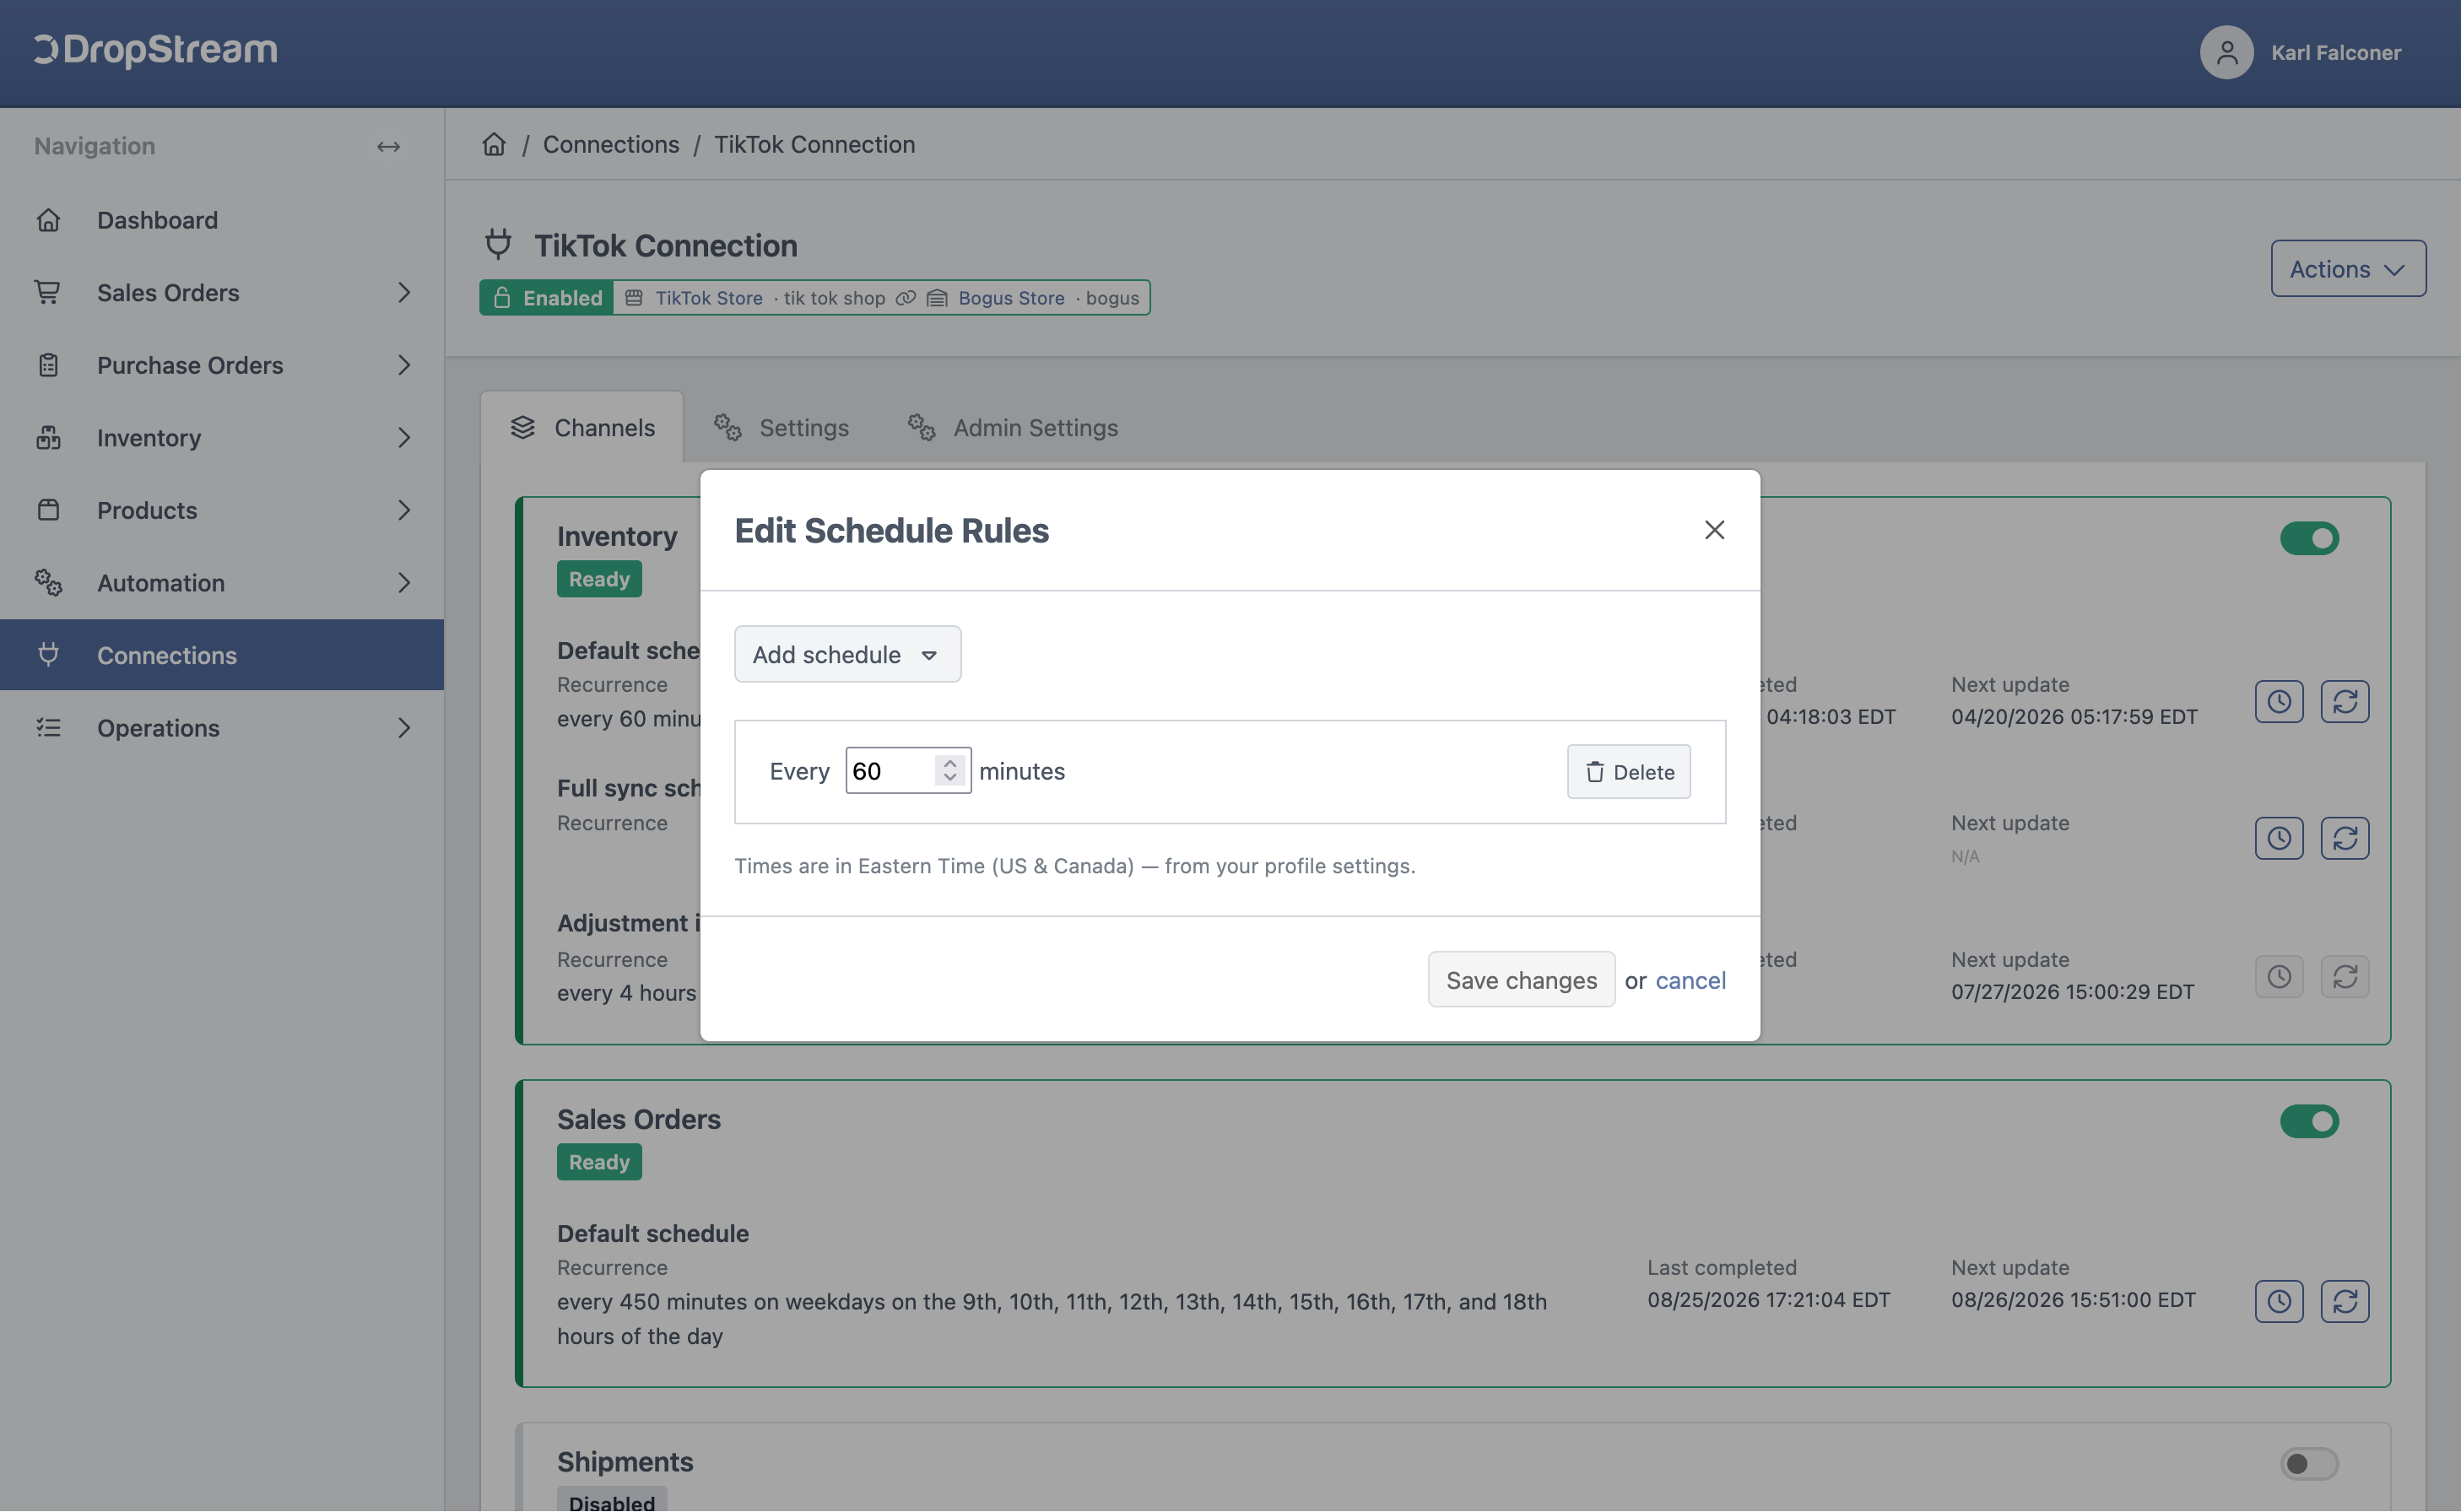
Task: Click the Karl Falconer username
Action: coord(2336,52)
